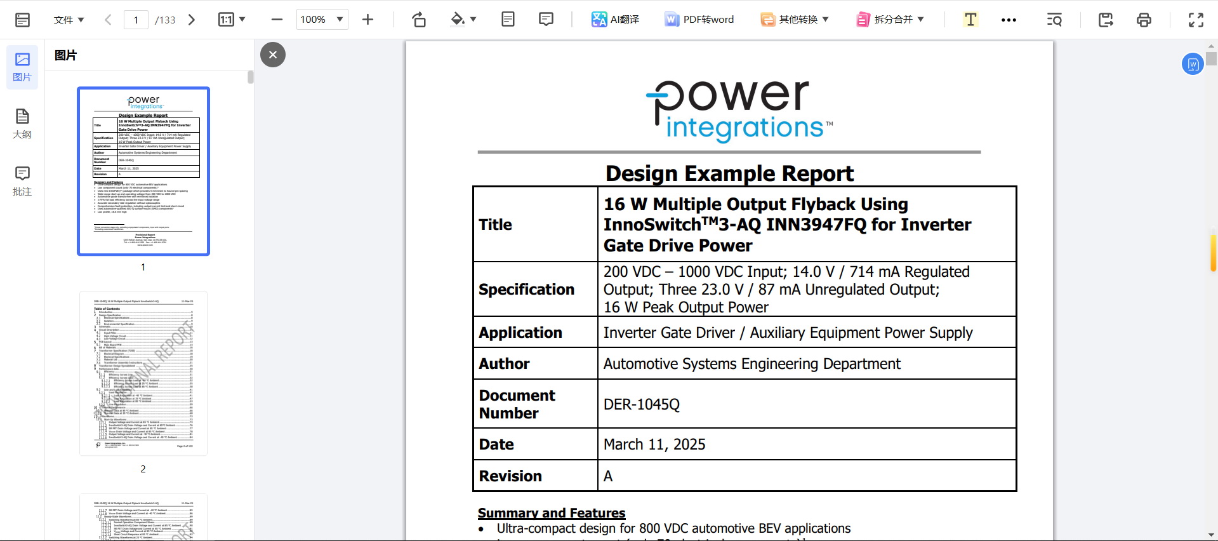Click the Summary and Features heading

click(552, 513)
